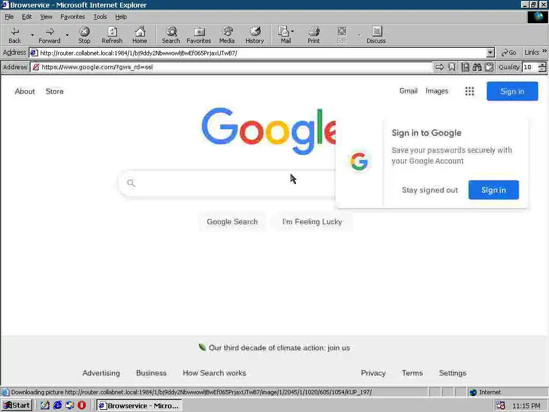Image resolution: width=549 pixels, height=412 pixels.
Task: Click the Internet zone status bar indicator
Action: pos(485,392)
